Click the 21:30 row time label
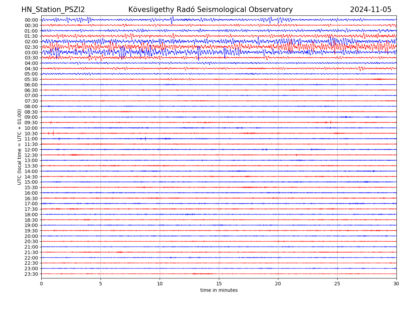The image size is (413, 309). pos(31,252)
